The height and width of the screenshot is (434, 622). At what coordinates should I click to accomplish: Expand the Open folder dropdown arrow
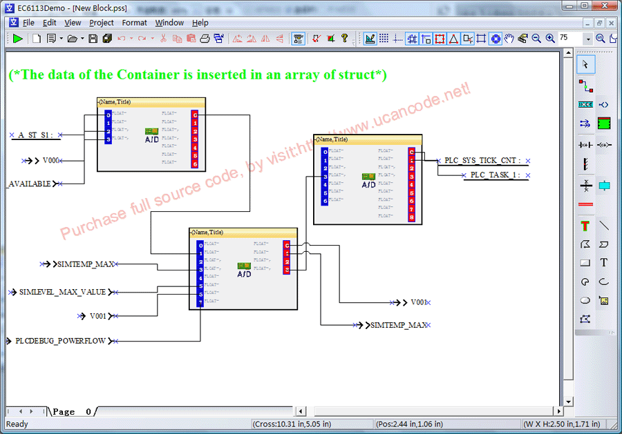82,39
